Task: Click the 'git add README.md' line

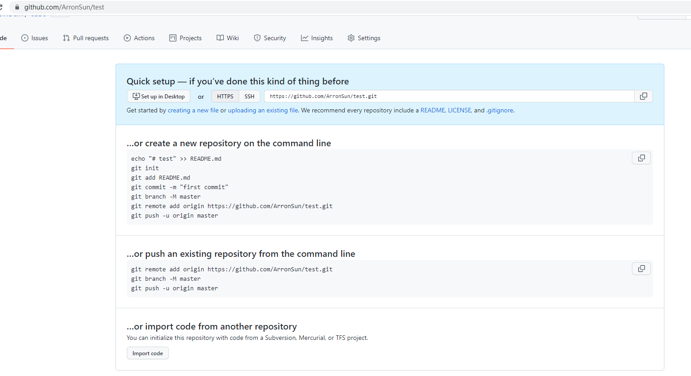Action: point(161,177)
